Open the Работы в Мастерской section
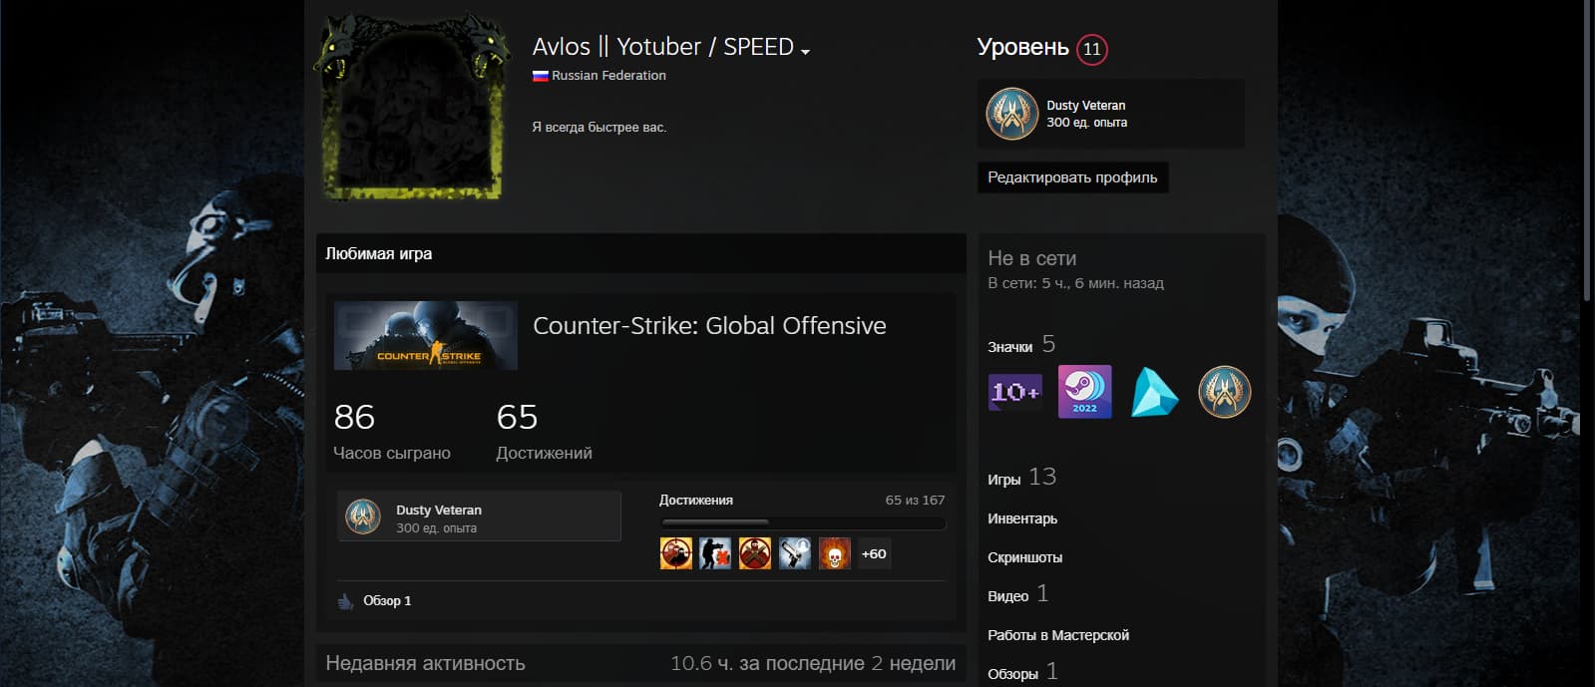The width and height of the screenshot is (1595, 687). pyautogui.click(x=1058, y=635)
